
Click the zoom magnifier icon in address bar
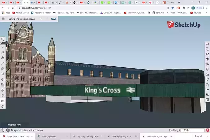pos(168,8)
